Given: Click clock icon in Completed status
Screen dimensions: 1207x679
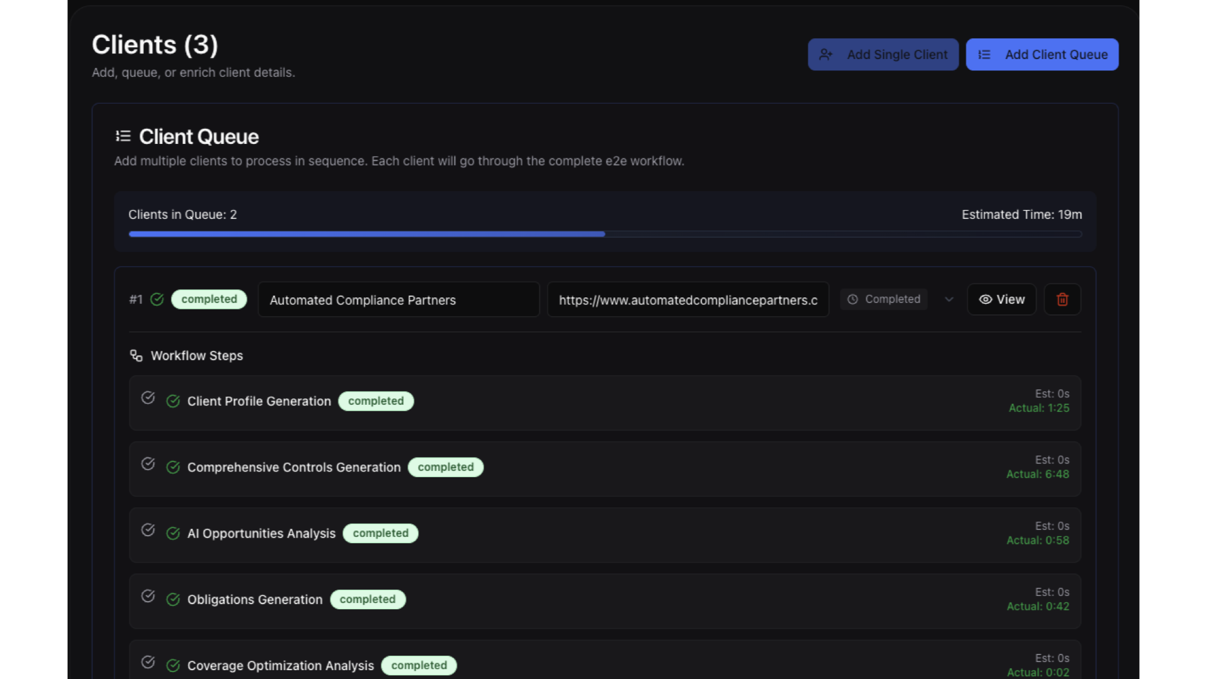Looking at the screenshot, I should click(852, 299).
